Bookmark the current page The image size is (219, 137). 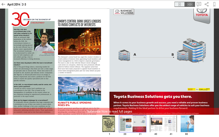coord(214,4)
